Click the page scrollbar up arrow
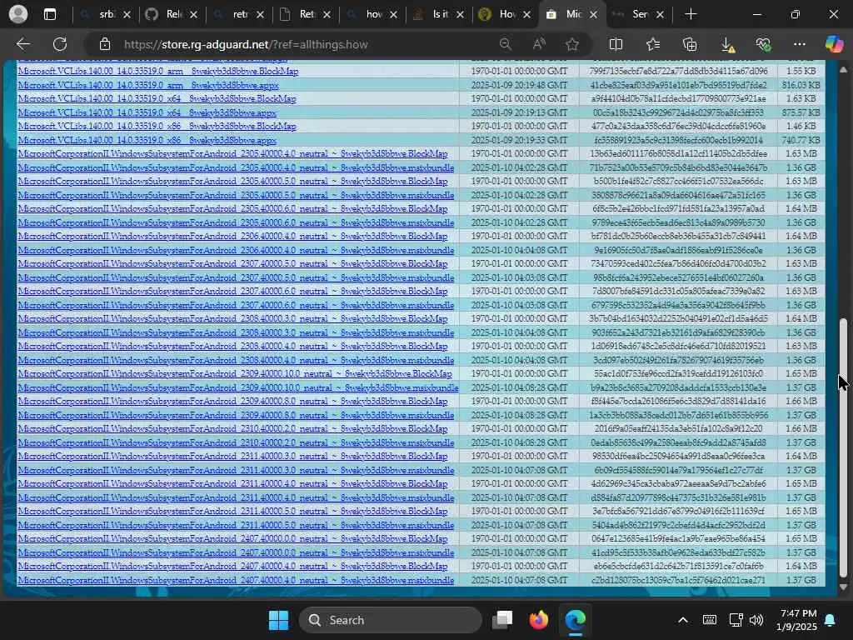This screenshot has height=640, width=853. (843, 70)
